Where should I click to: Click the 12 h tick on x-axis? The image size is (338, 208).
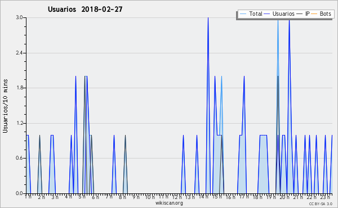177,197
